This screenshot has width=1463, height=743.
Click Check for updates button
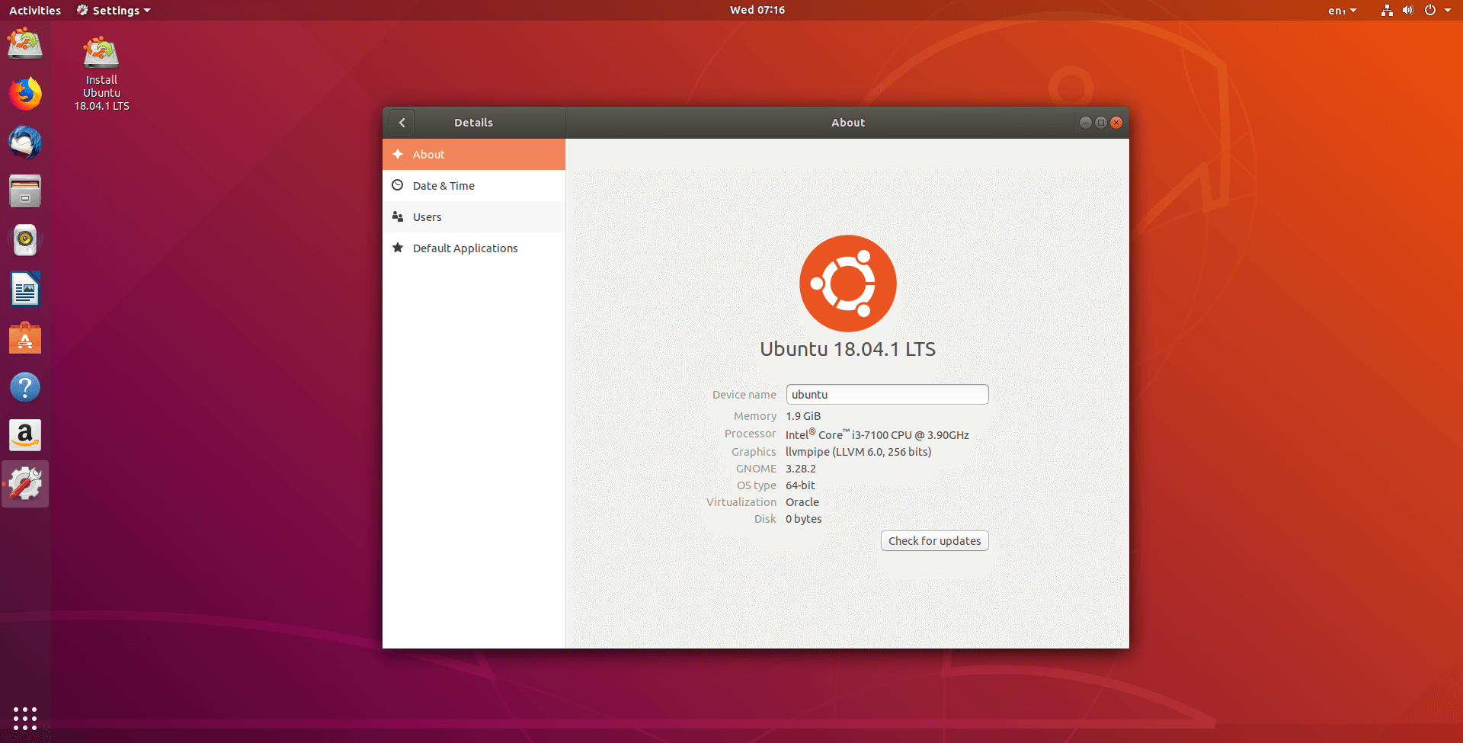point(935,541)
